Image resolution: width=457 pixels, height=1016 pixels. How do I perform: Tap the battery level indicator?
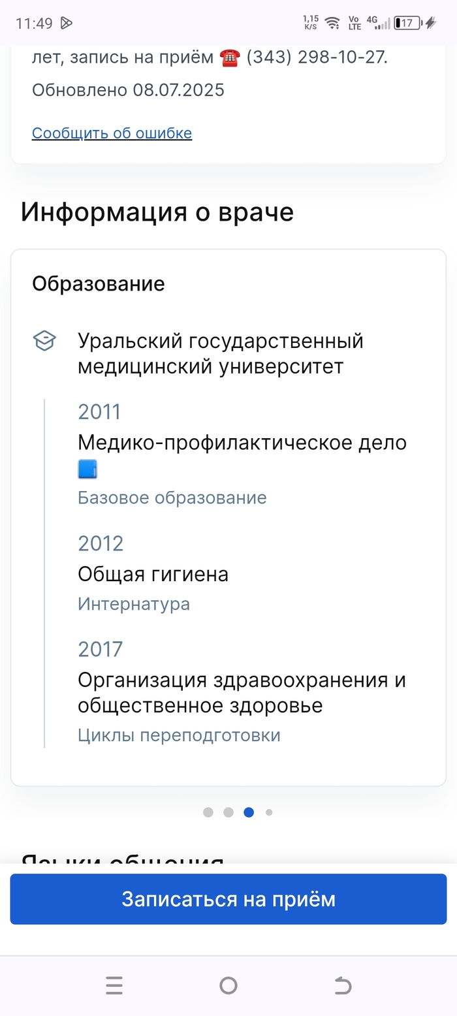[408, 24]
